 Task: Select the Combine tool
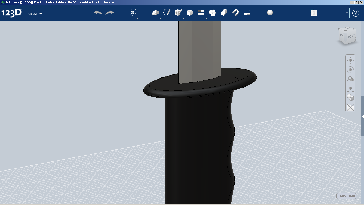(x=224, y=12)
